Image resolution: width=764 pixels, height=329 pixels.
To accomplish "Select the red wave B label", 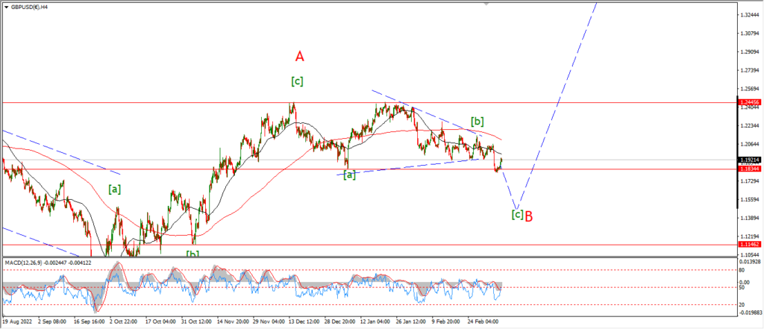I will (x=529, y=216).
